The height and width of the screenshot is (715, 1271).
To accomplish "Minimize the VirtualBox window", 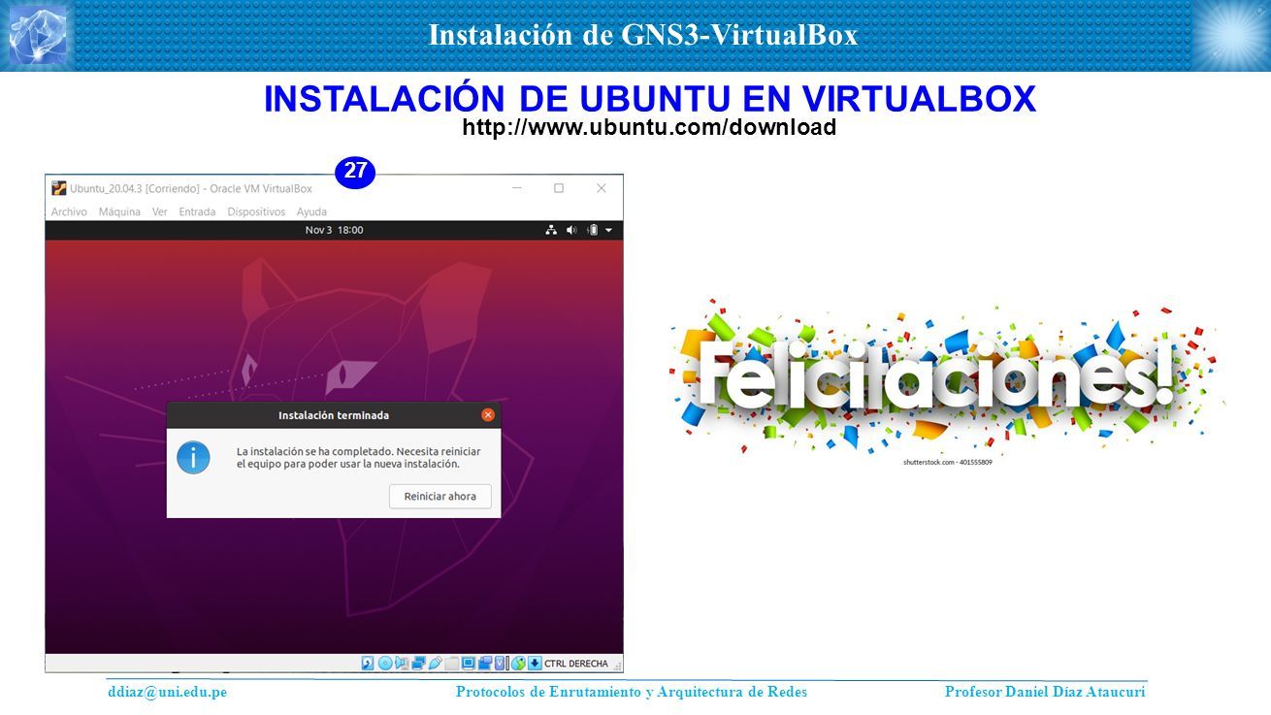I will (x=517, y=188).
